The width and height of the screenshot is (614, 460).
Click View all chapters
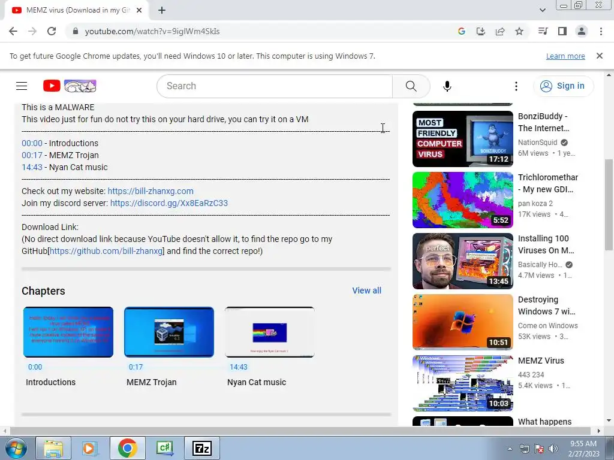coord(366,290)
